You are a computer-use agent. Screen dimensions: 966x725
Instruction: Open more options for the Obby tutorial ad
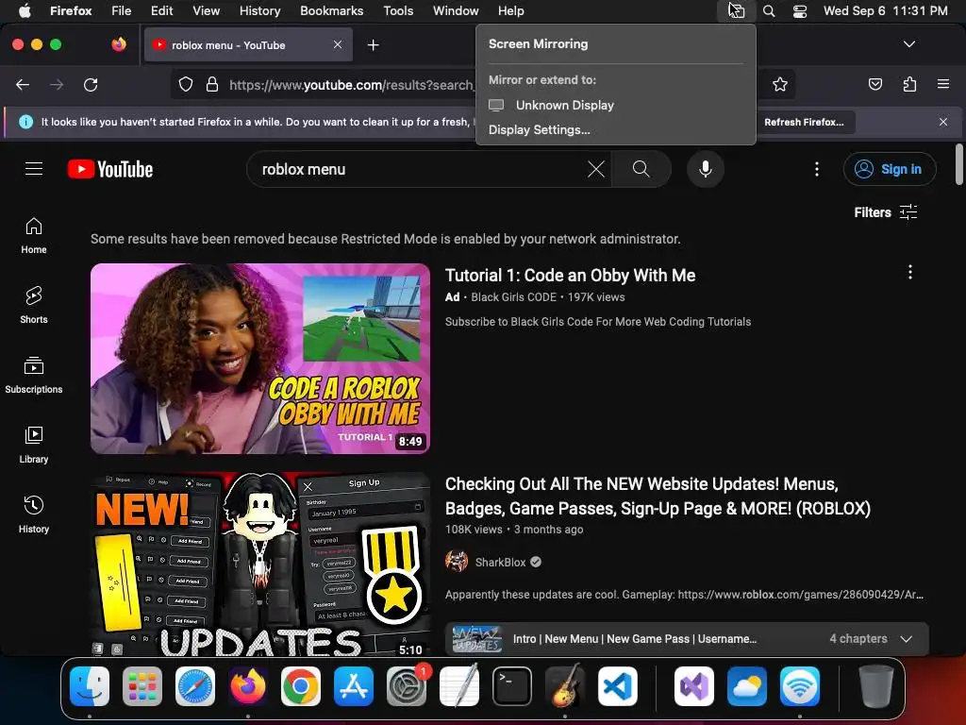point(910,272)
